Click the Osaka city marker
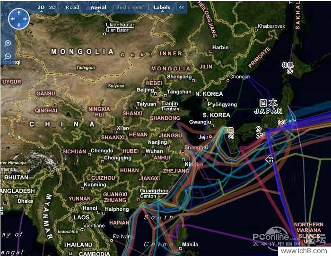The image size is (331, 256). pos(259,129)
